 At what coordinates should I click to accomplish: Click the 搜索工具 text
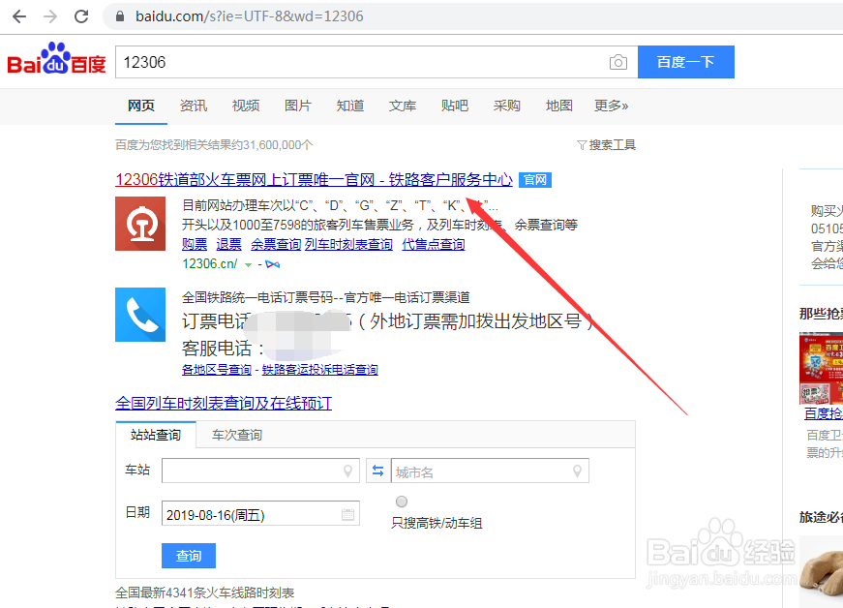(x=613, y=145)
